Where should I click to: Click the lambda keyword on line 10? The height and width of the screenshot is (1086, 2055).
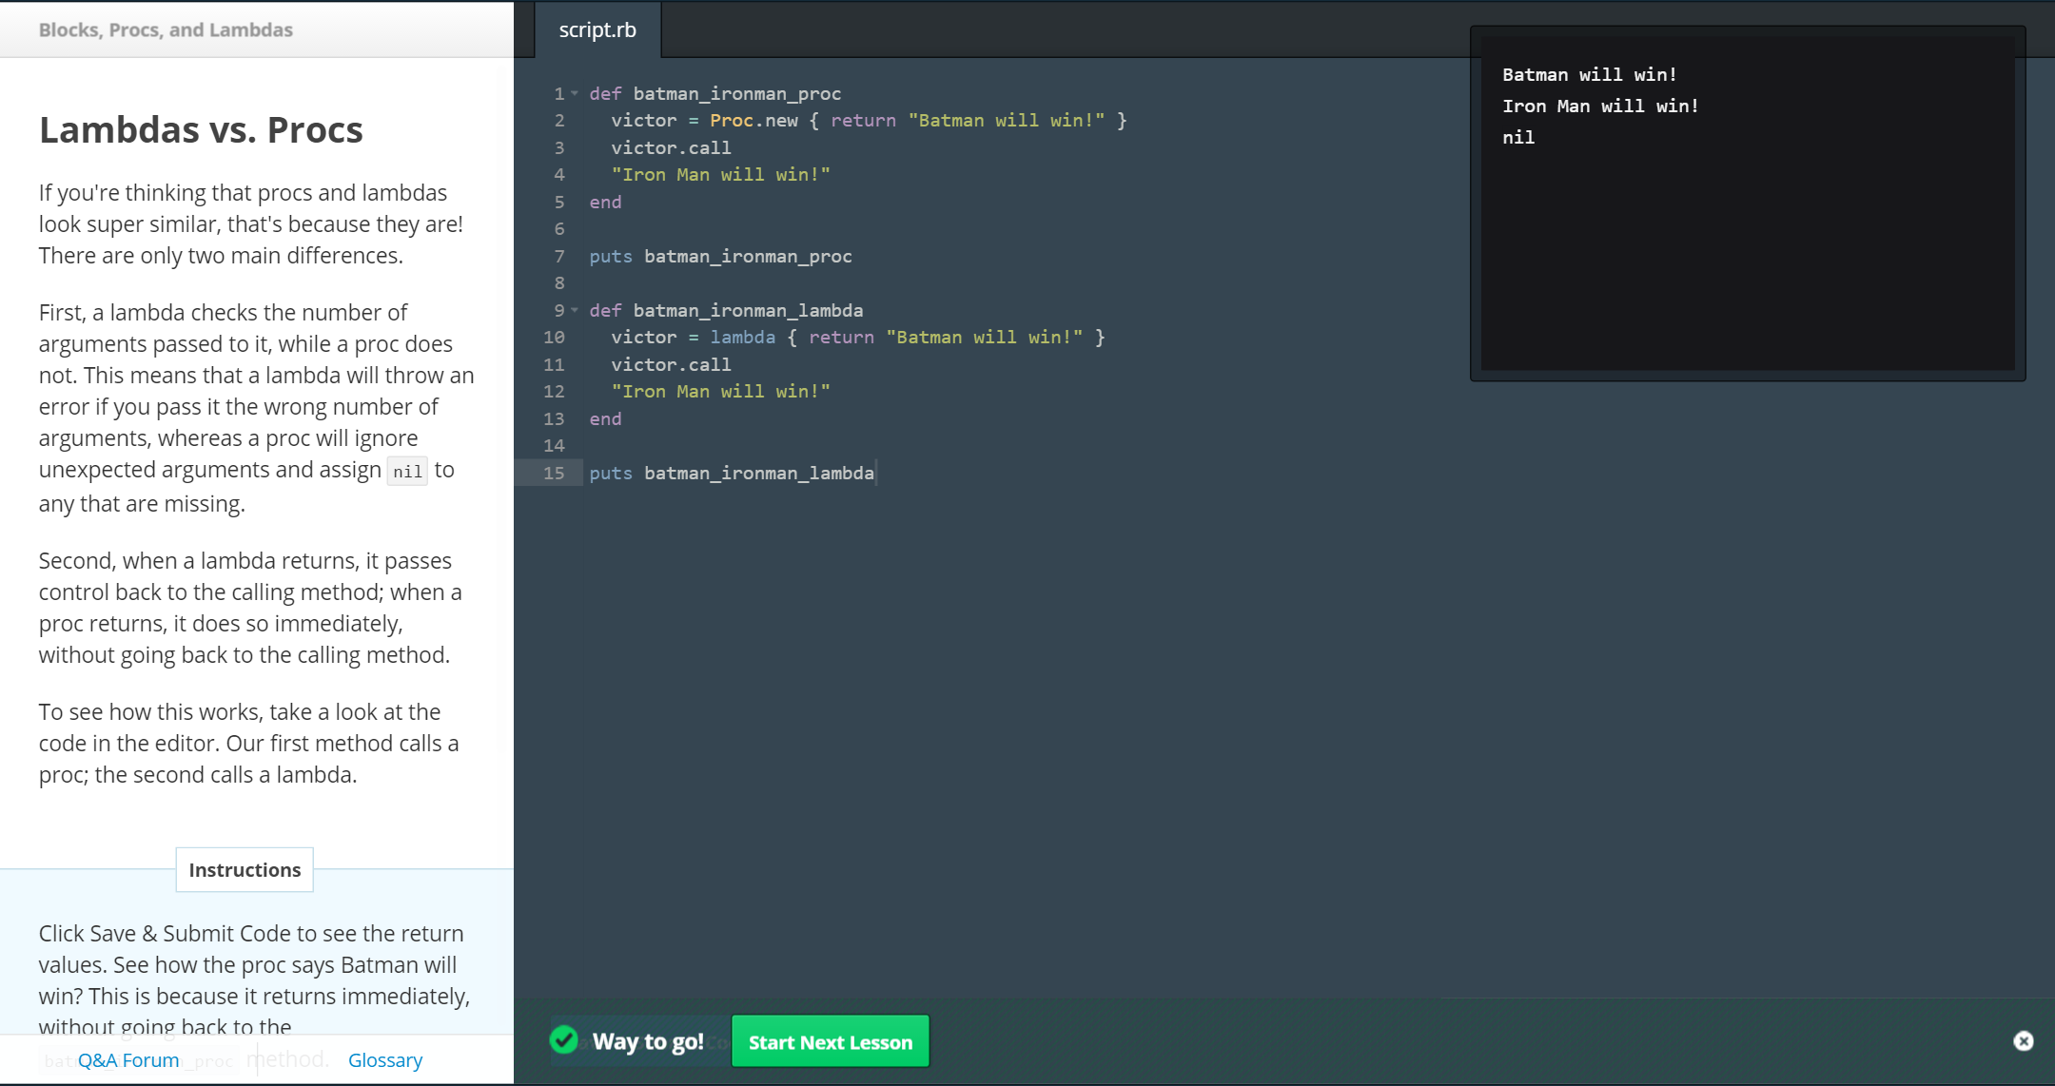[x=742, y=338]
